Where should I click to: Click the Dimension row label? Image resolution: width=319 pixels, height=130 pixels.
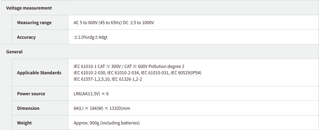click(28, 108)
